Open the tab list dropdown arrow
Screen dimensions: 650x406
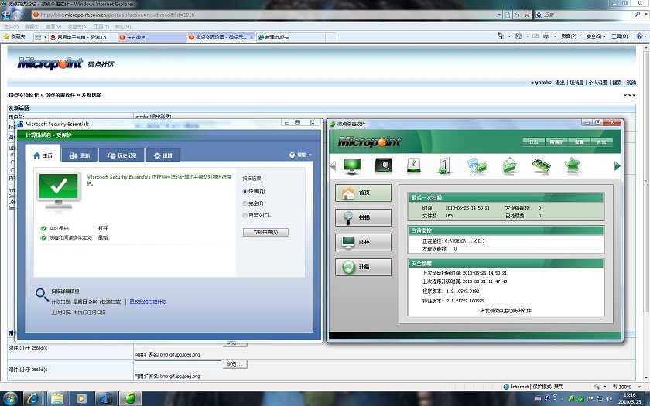(x=45, y=37)
